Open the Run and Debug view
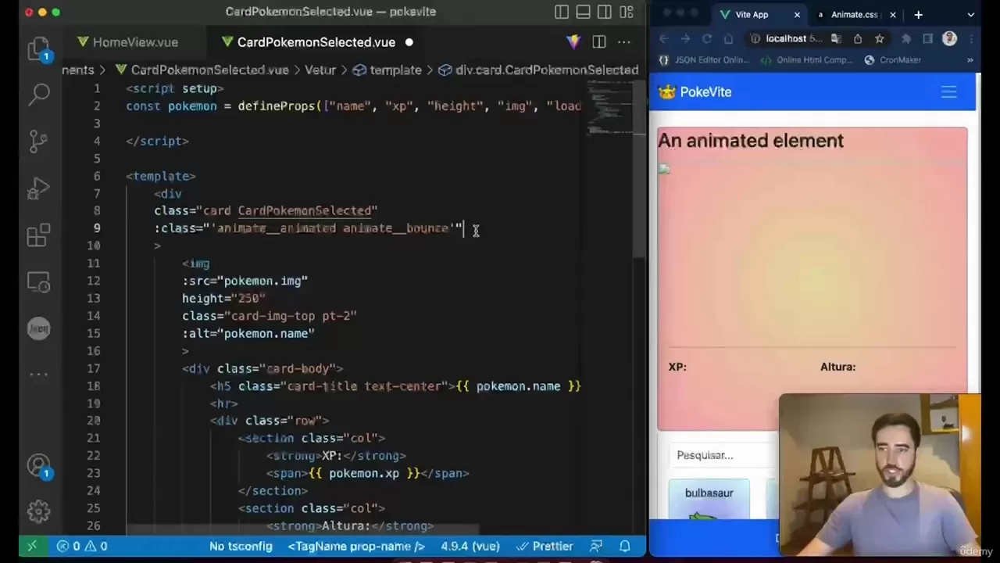Screen dimensions: 1000x563 click(x=39, y=188)
